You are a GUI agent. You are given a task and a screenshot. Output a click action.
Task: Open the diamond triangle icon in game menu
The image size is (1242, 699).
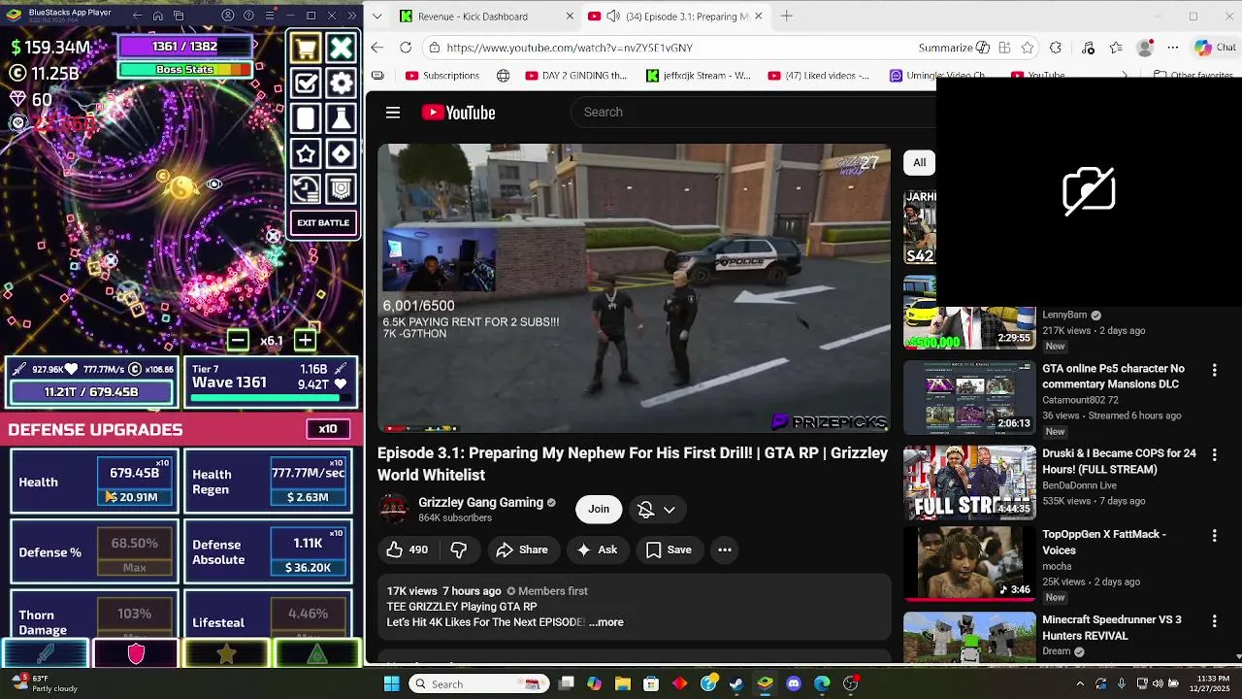coord(341,153)
